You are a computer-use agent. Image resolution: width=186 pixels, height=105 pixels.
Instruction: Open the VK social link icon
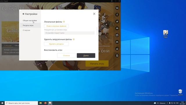117,8
